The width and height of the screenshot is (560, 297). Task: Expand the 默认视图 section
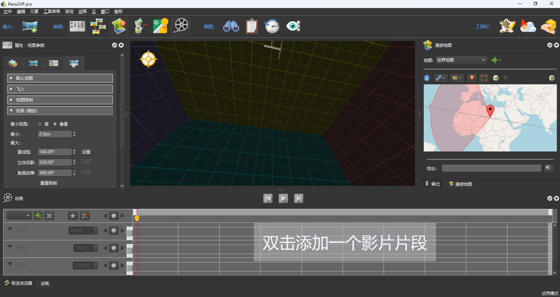point(61,78)
